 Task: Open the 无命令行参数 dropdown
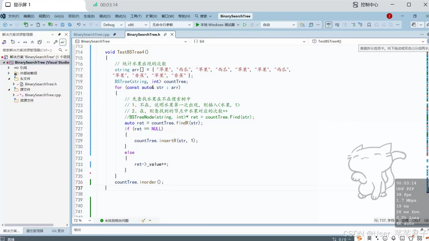pos(171,25)
